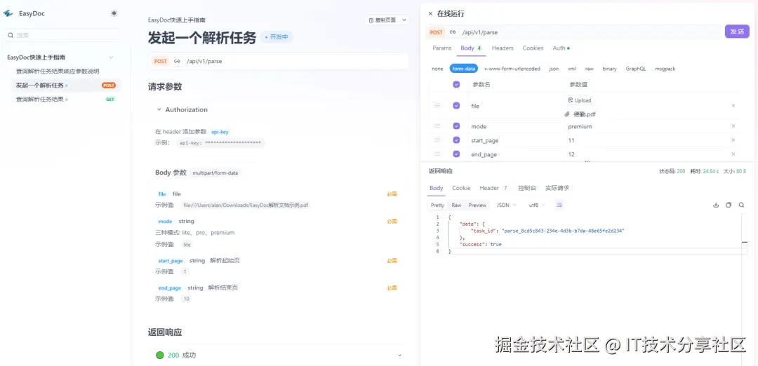Click the GET badge in the sidebar
This screenshot has height=366, width=758.
pos(110,100)
